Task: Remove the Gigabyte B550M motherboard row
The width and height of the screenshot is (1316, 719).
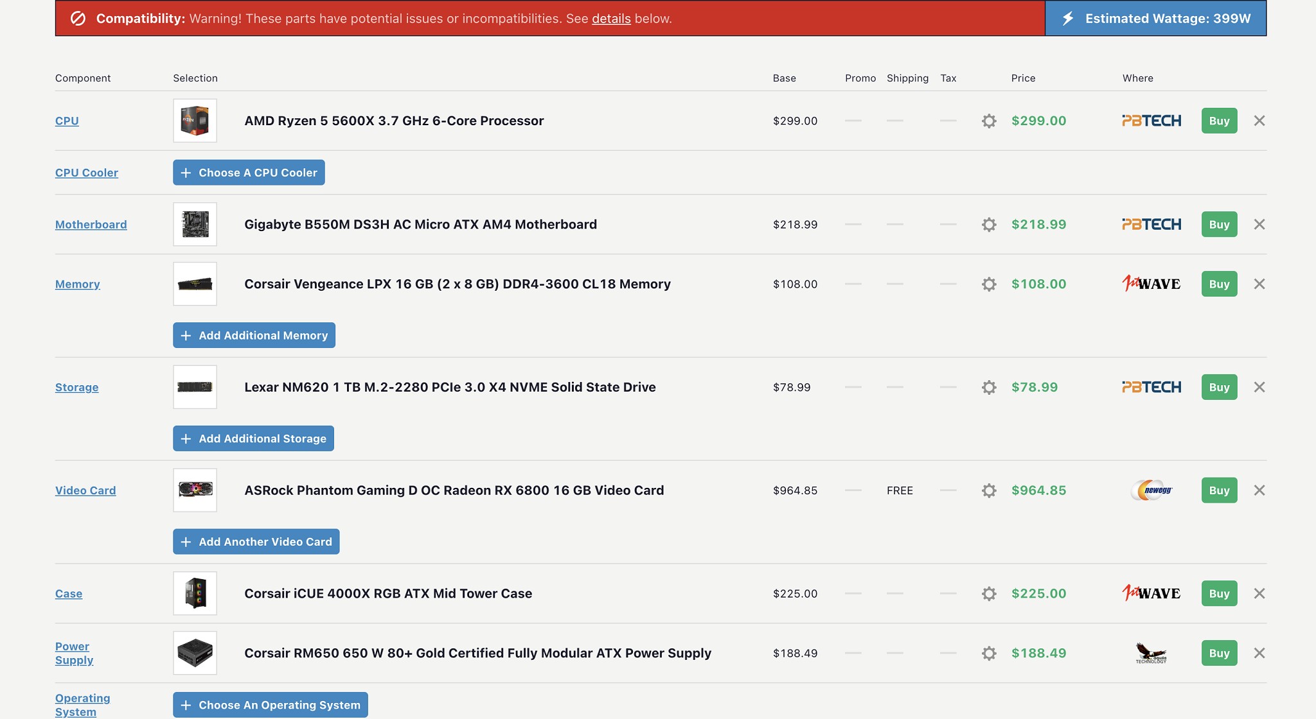Action: click(x=1259, y=225)
